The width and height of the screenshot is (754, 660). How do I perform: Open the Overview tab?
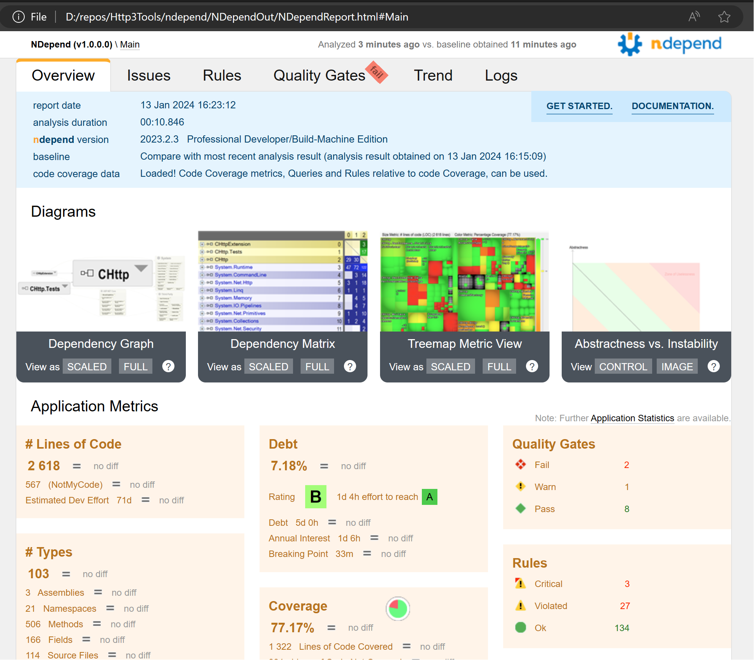tap(63, 75)
